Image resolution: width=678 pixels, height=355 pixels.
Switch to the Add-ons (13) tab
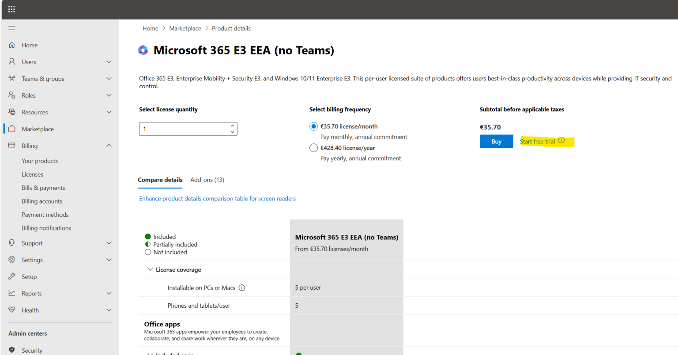click(207, 180)
